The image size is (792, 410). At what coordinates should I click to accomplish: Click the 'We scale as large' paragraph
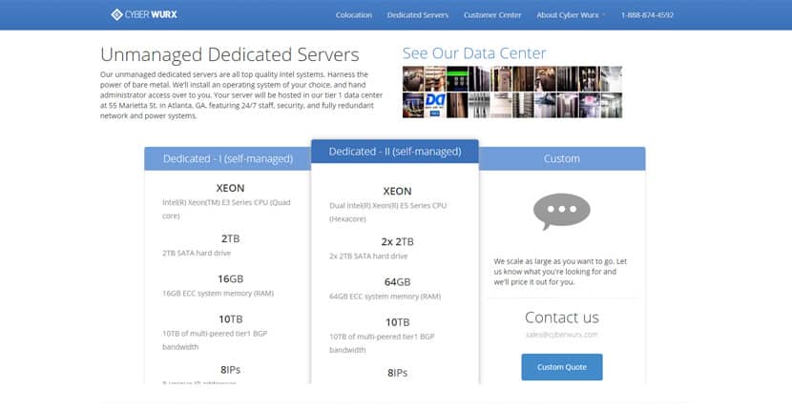pos(561,272)
